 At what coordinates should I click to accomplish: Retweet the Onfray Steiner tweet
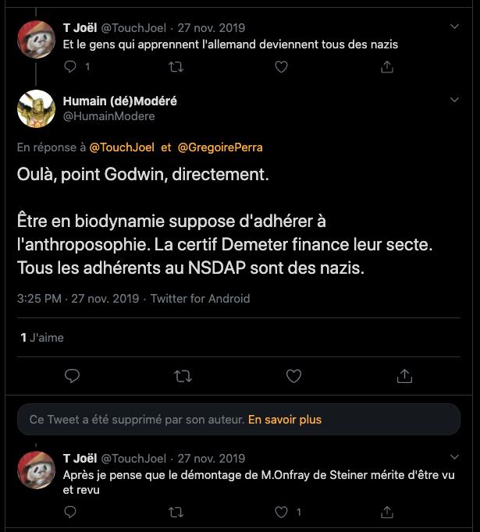point(176,512)
